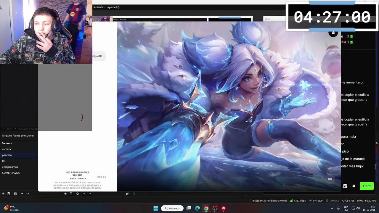Open advanced audio properties gears icon

point(127,193)
